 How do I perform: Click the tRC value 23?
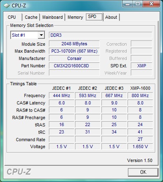pos(62,132)
